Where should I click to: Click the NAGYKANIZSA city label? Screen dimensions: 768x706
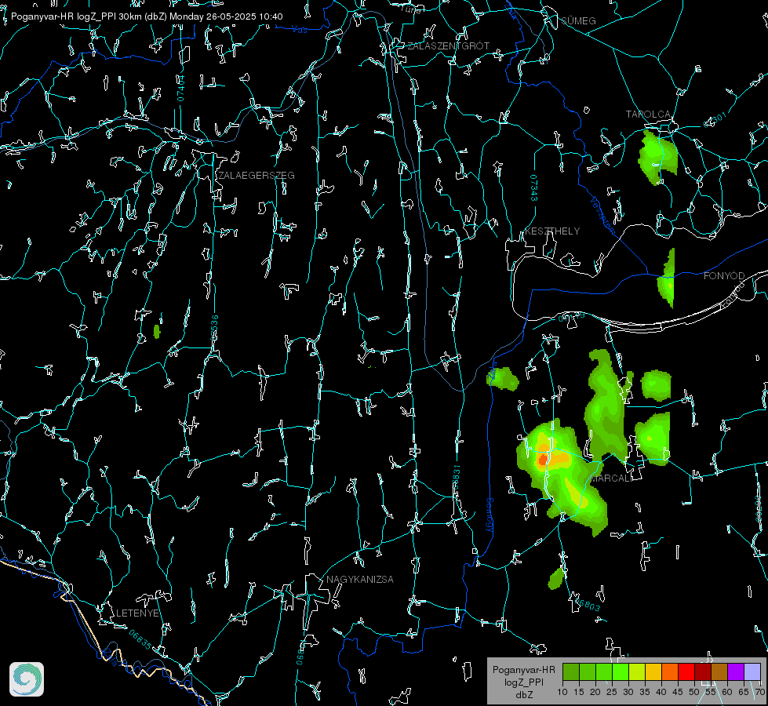click(x=360, y=580)
